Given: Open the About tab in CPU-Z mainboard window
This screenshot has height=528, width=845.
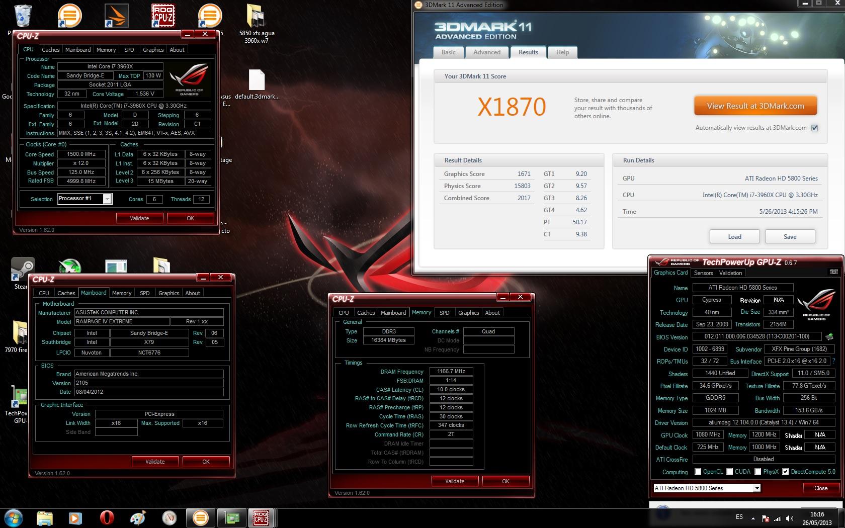Looking at the screenshot, I should pos(193,293).
